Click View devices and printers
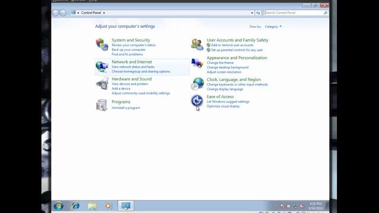The height and width of the screenshot is (213, 379). pyautogui.click(x=130, y=84)
